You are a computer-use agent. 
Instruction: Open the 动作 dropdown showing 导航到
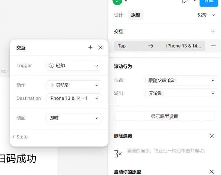[74, 85]
